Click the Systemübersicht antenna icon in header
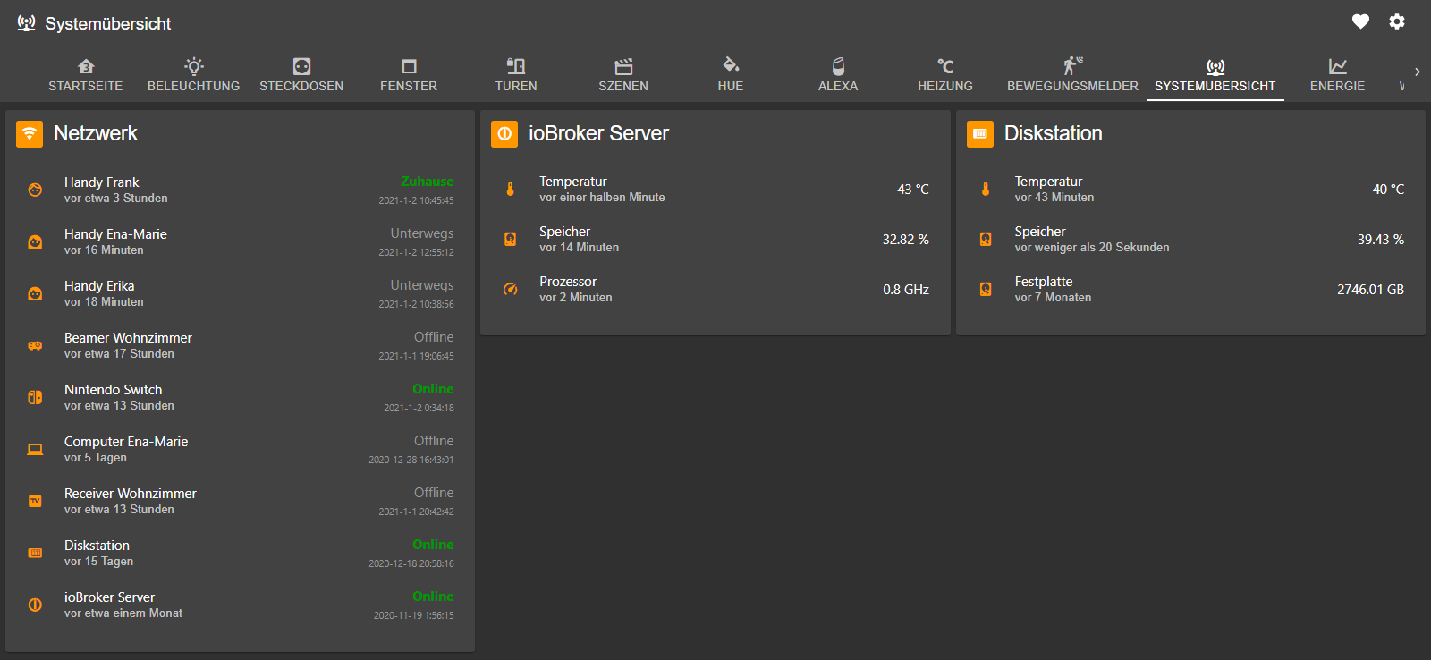The height and width of the screenshot is (660, 1431). (x=27, y=22)
